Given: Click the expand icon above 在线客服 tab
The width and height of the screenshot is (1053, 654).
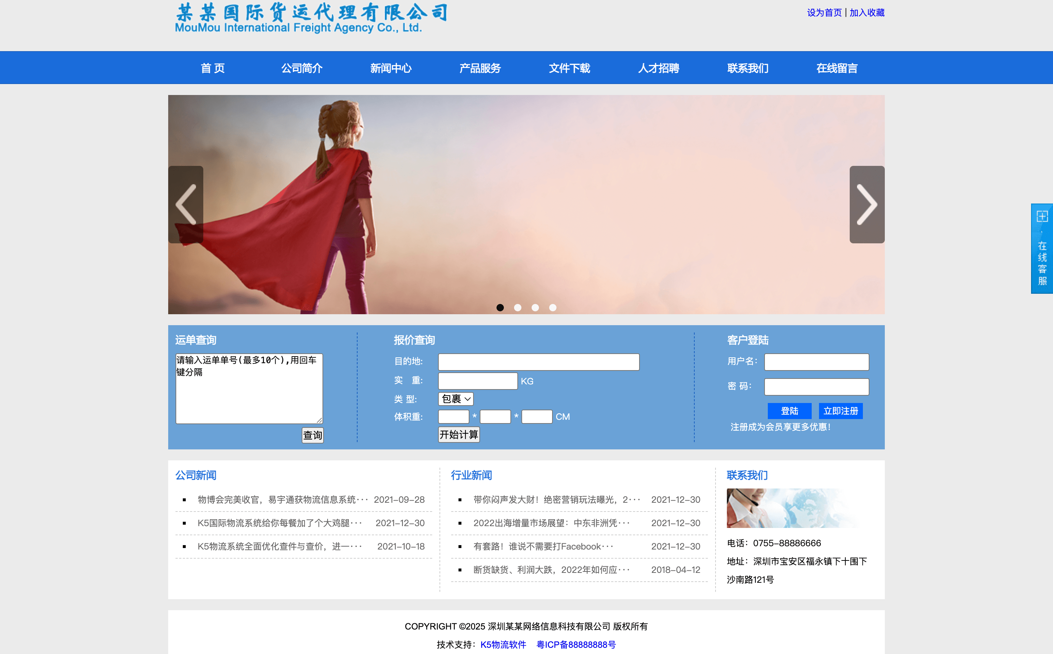Looking at the screenshot, I should 1043,217.
